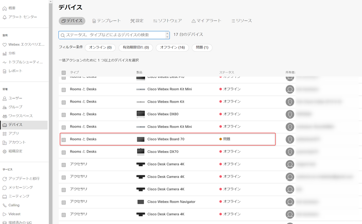
Task: Open アップデートと移行 service page
Action: point(21,179)
